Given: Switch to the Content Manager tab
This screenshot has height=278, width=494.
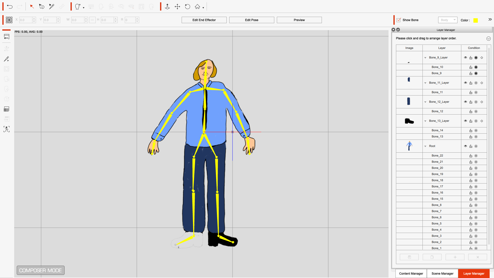Looking at the screenshot, I should [411, 274].
